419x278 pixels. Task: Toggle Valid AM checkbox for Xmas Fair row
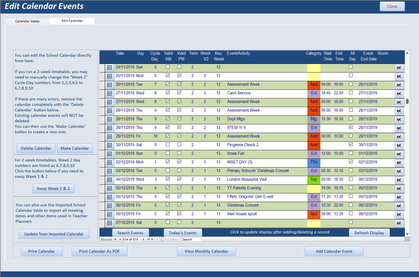168,153
